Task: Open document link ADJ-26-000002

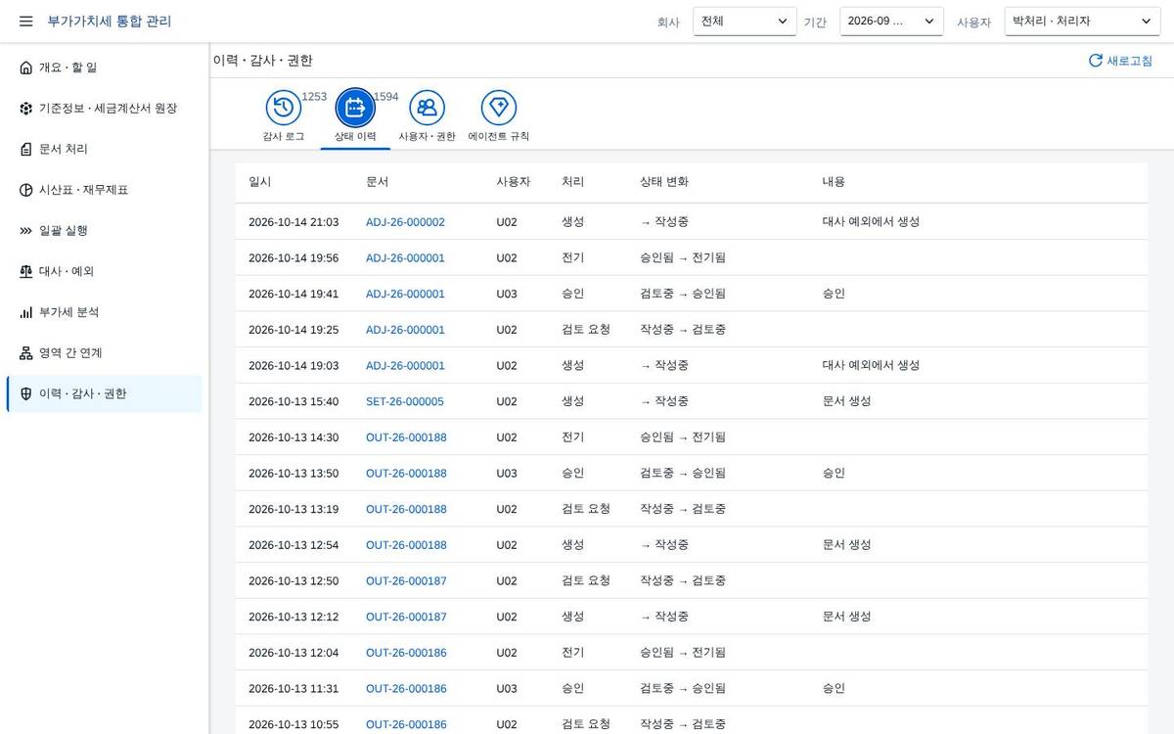Action: (x=405, y=222)
